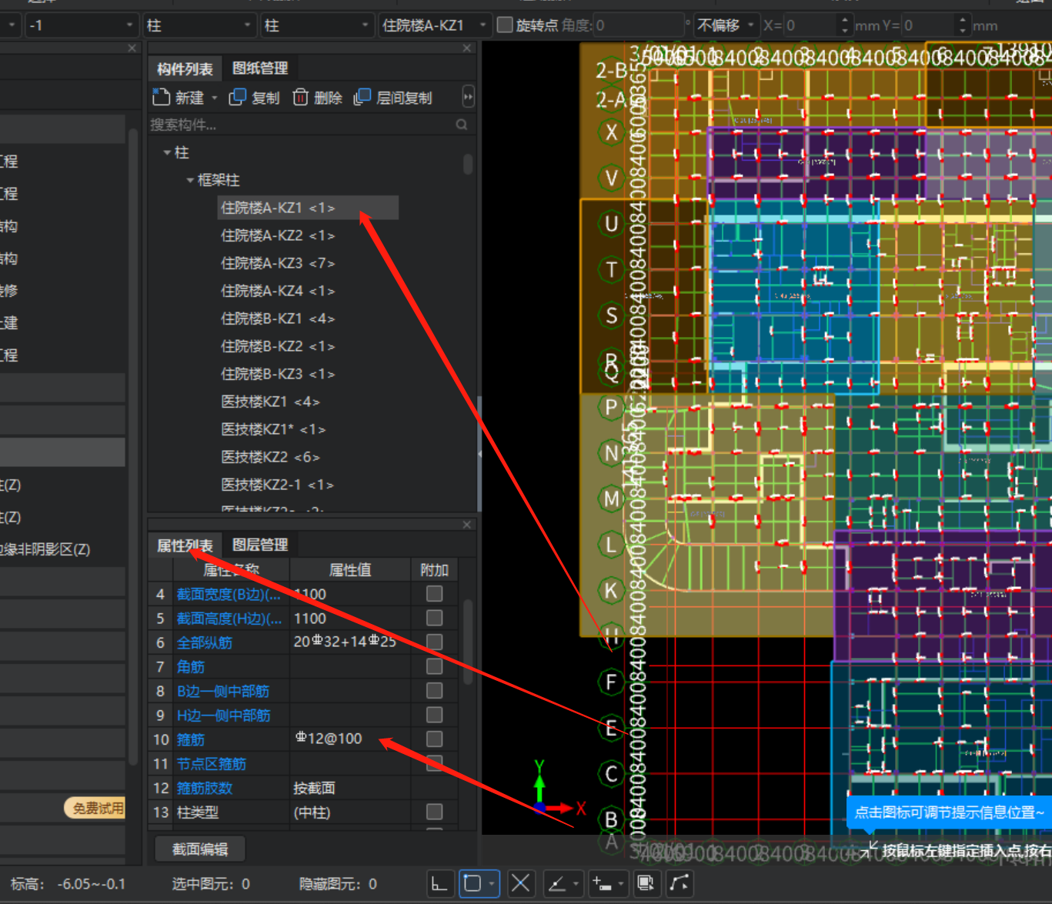1052x904 pixels.
Task: Click the component list vertical scrollbar
Action: tap(468, 164)
